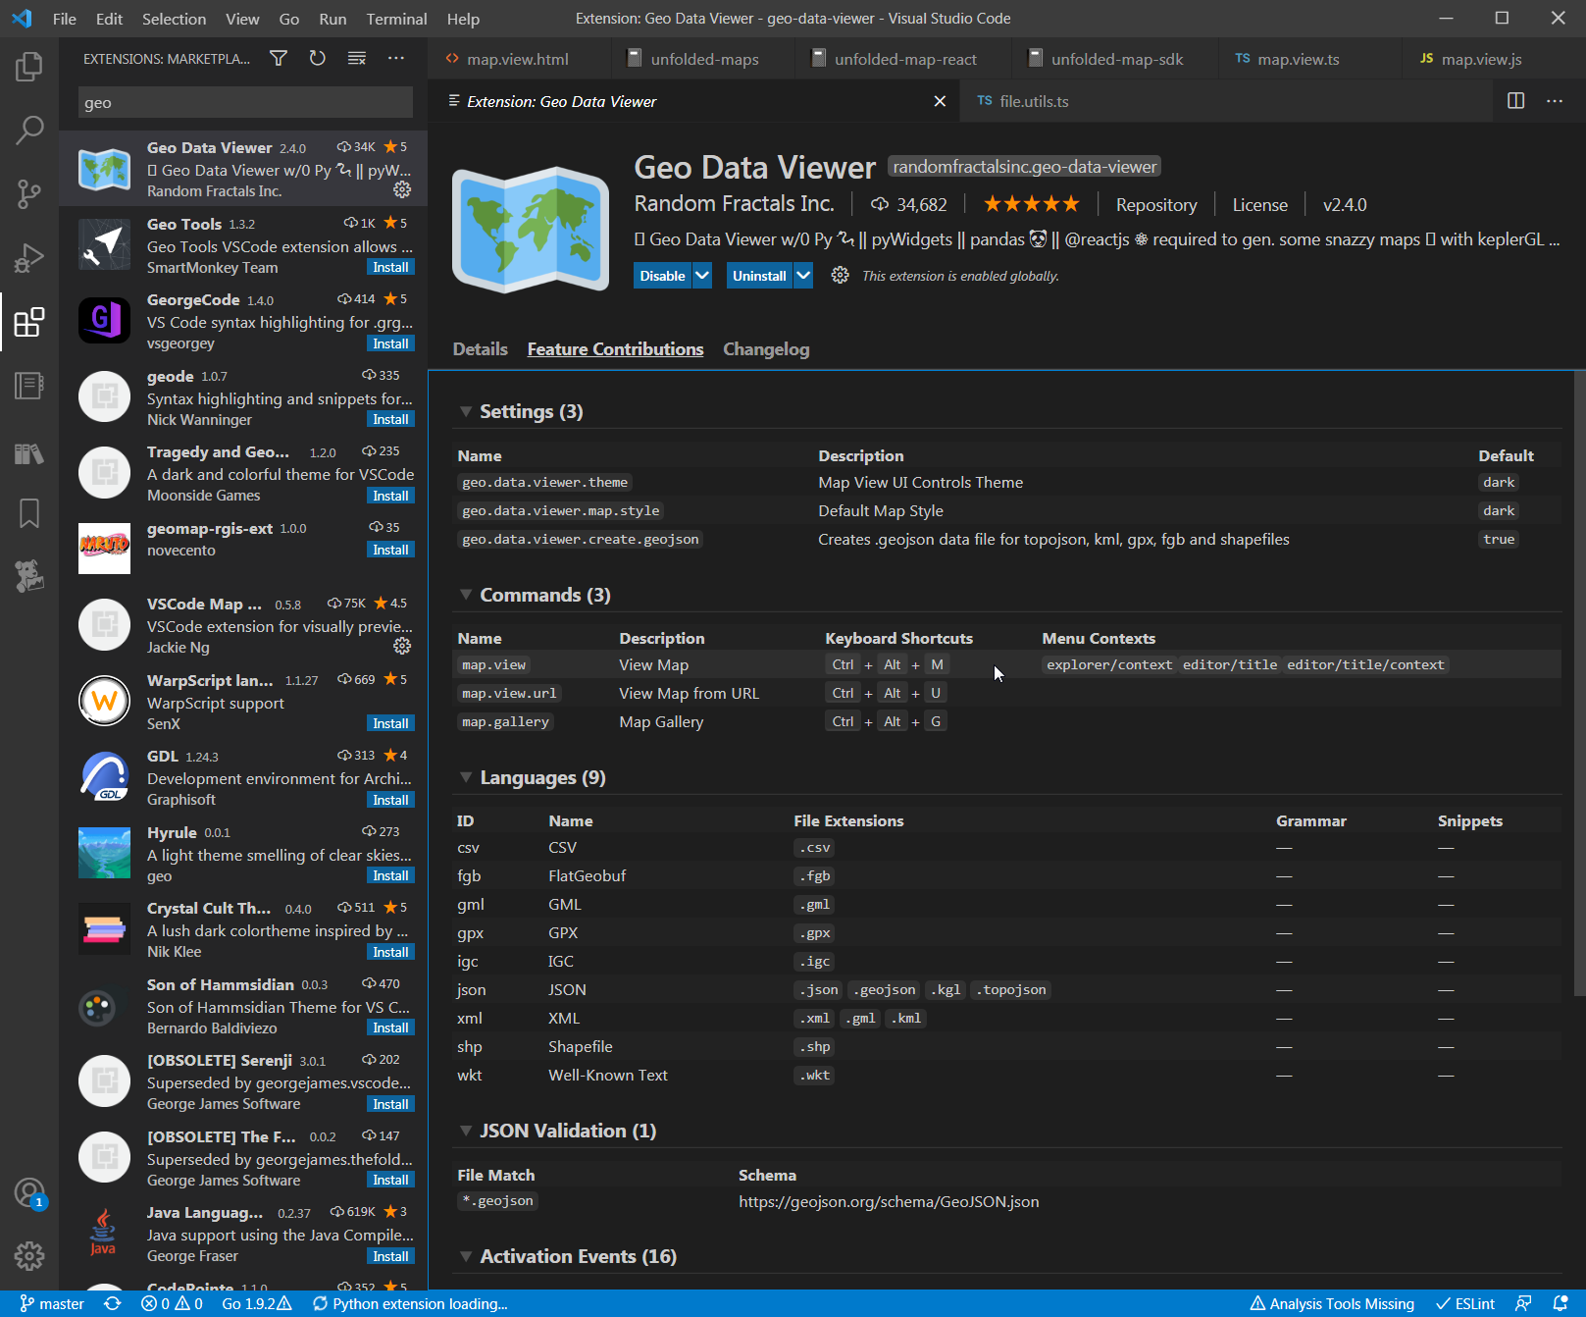The width and height of the screenshot is (1586, 1317).
Task: Uninstall the Geo Data Viewer extension
Action: [759, 276]
